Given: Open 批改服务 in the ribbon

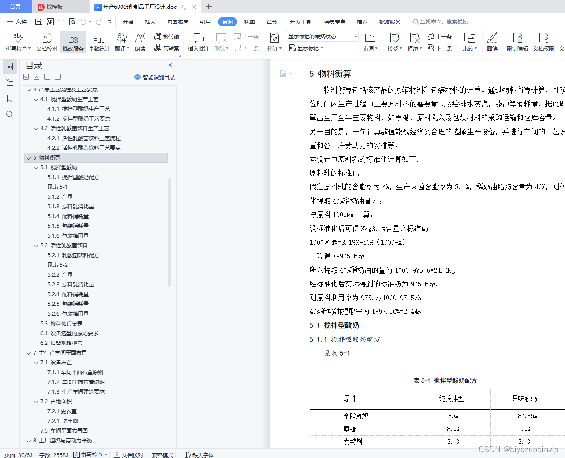Looking at the screenshot, I should (73, 42).
